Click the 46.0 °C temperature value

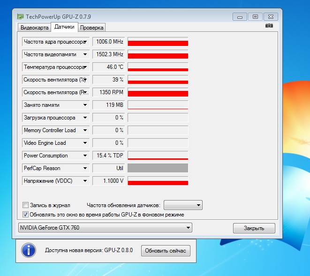(x=109, y=67)
